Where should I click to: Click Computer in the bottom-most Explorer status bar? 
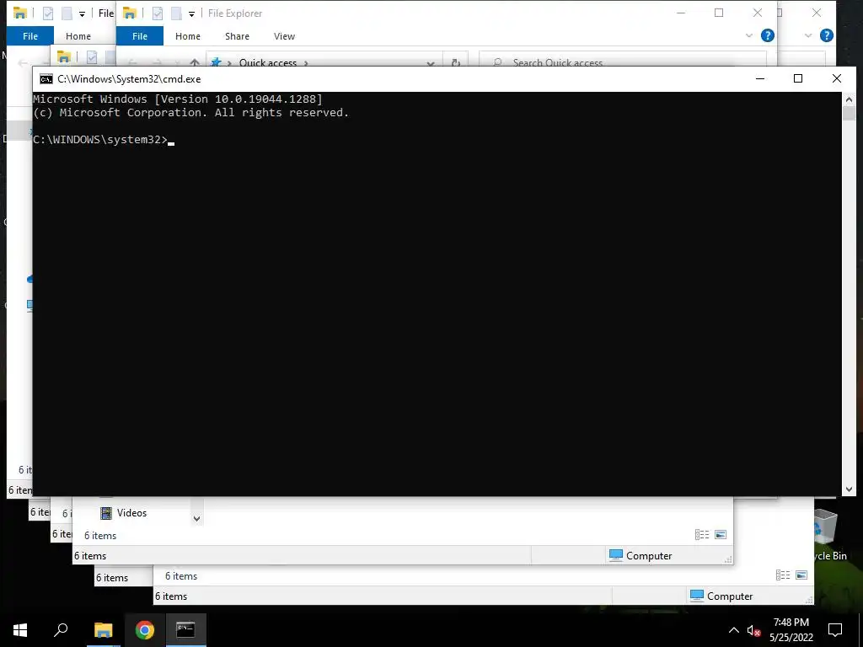[x=721, y=596]
